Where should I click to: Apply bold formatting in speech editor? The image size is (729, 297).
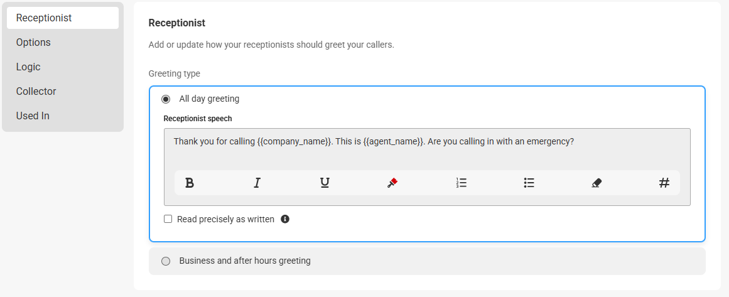coord(189,183)
